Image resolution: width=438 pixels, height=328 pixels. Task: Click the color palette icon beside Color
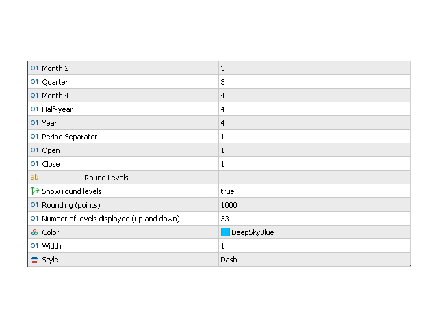pyautogui.click(x=34, y=232)
